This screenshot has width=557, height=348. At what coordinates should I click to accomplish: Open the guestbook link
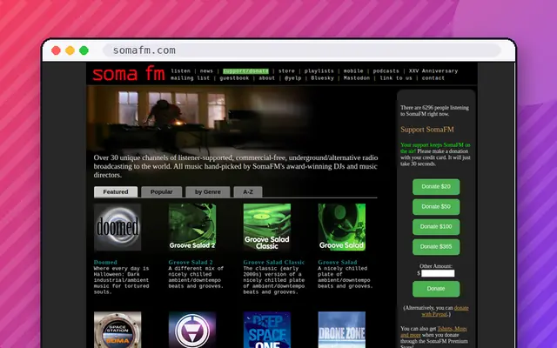pos(234,78)
